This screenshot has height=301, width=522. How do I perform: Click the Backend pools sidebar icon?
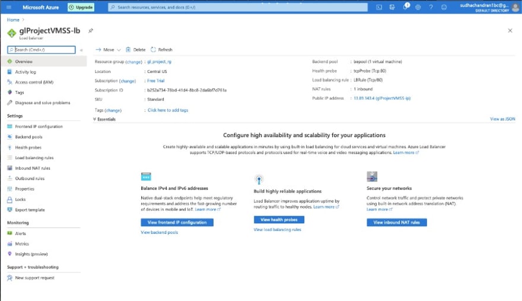pos(9,137)
